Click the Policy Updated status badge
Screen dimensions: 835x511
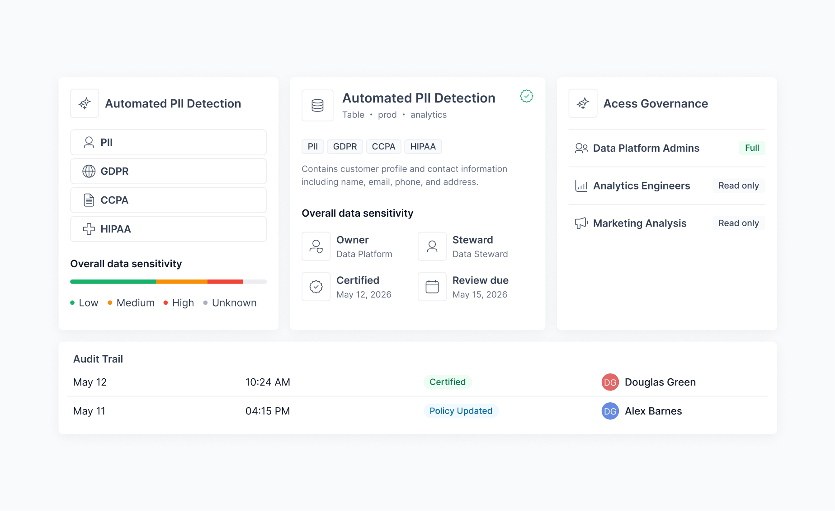tap(461, 411)
